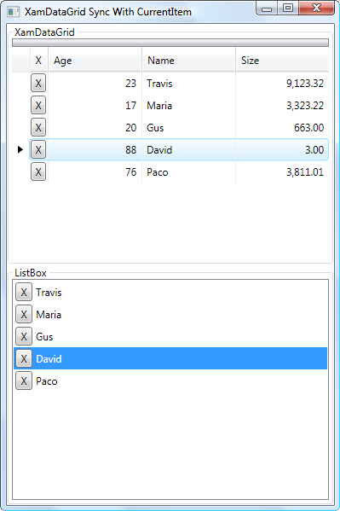Remove Maria using ListBox X button
The image size is (340, 511).
click(24, 314)
